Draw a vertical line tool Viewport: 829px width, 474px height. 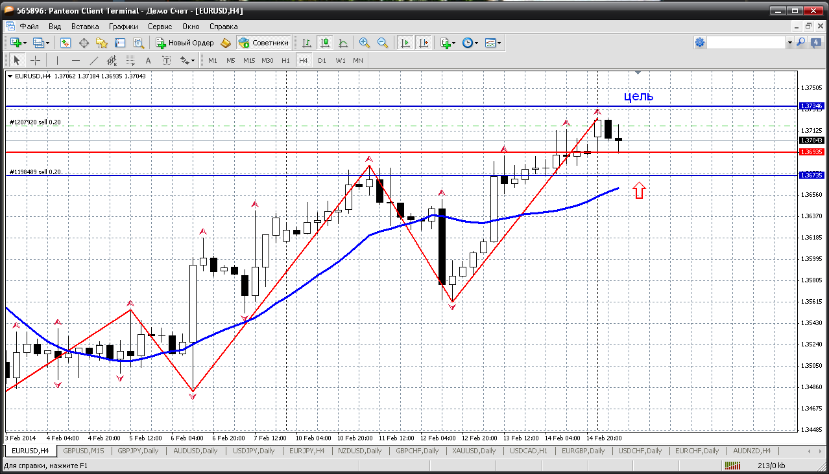[58, 60]
